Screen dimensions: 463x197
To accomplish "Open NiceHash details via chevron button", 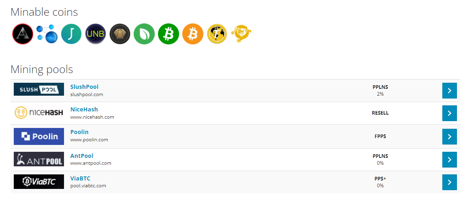I will pos(449,113).
